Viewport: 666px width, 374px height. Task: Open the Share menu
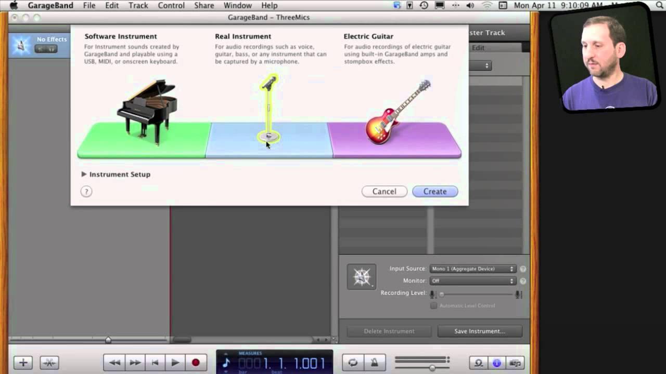click(204, 5)
